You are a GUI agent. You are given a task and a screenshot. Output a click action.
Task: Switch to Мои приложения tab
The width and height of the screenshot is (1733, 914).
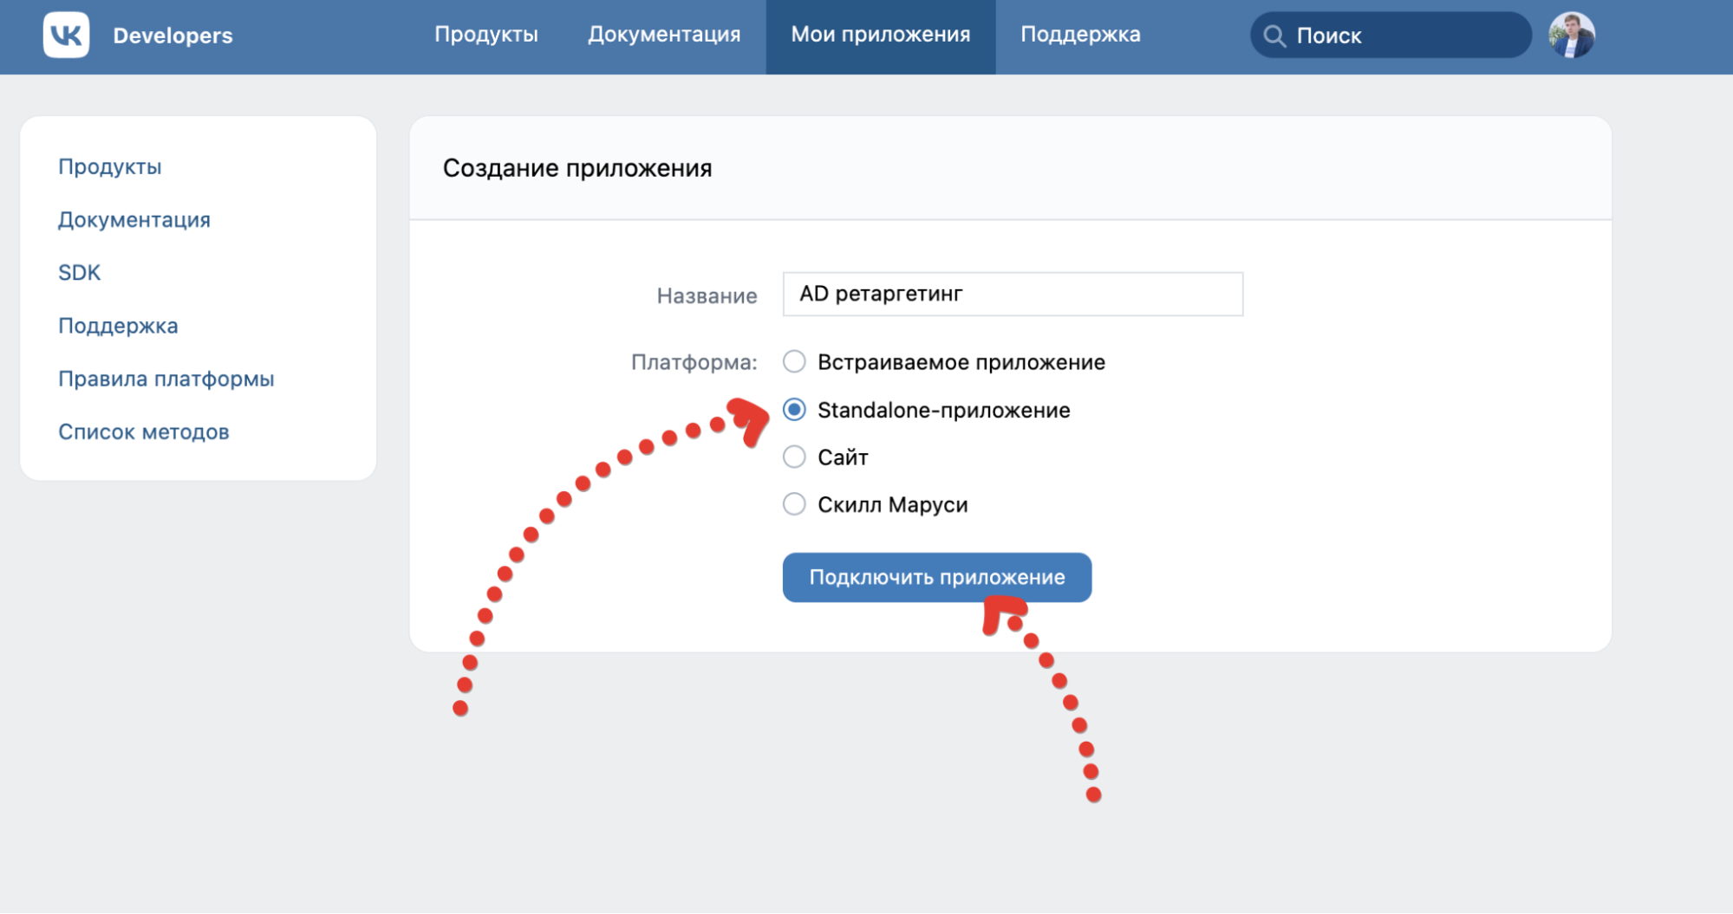click(880, 36)
